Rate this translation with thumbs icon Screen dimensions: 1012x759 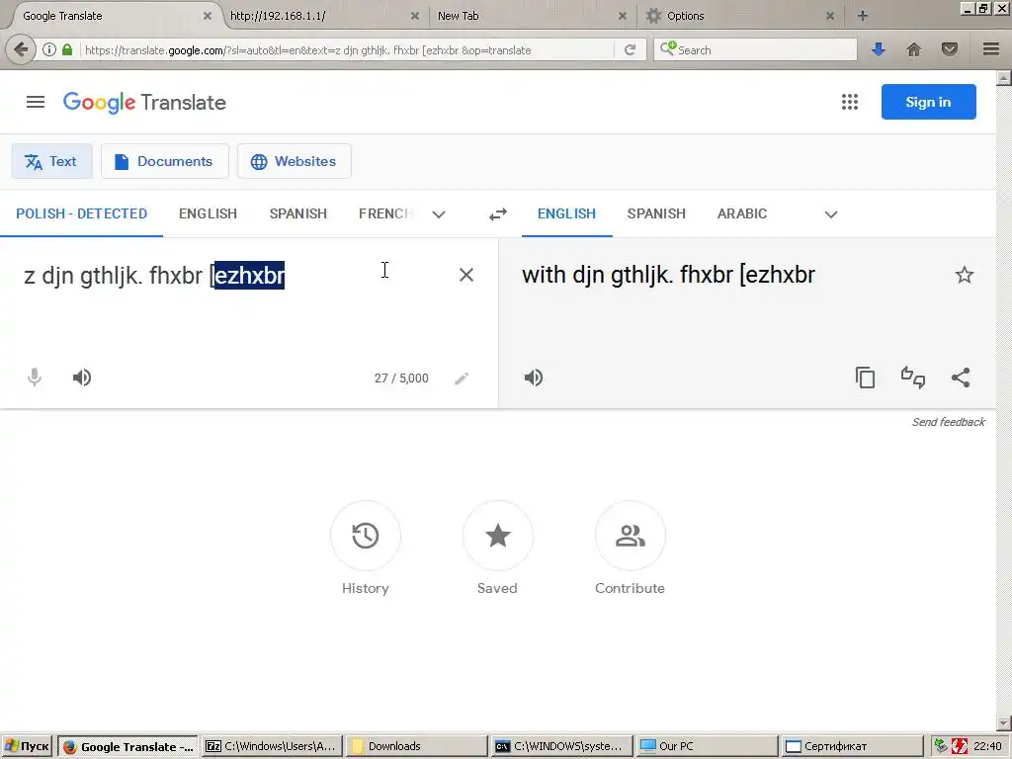click(912, 378)
